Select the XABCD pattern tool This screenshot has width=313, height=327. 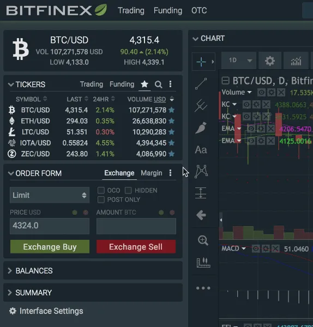(201, 172)
